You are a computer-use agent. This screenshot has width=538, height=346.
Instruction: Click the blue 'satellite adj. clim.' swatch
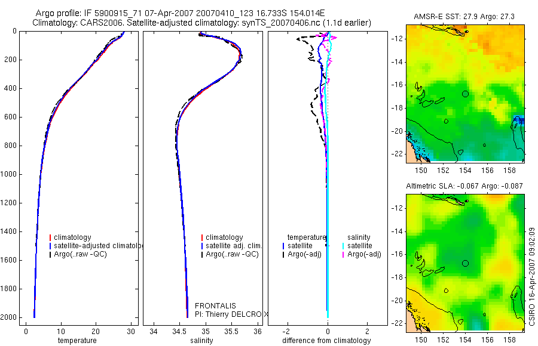click(x=202, y=246)
